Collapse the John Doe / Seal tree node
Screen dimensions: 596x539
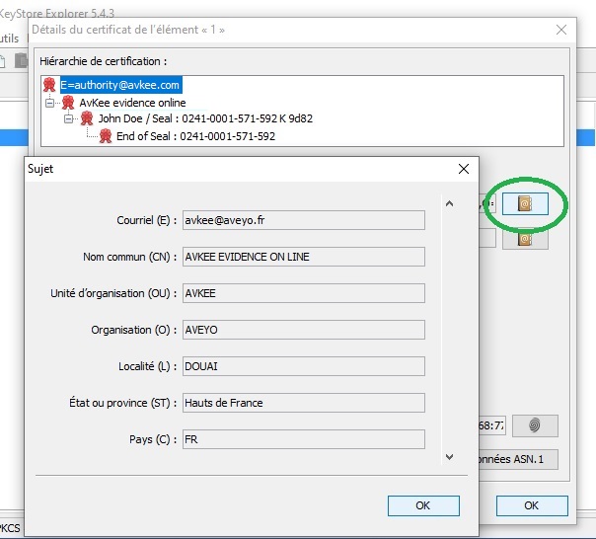pyautogui.click(x=68, y=118)
